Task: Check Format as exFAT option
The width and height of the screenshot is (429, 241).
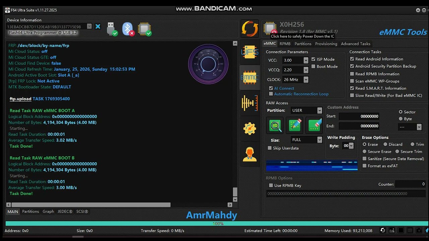Action: 364,166
